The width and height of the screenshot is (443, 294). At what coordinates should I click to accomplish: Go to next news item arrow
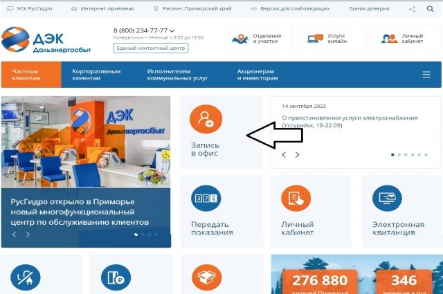click(x=297, y=155)
